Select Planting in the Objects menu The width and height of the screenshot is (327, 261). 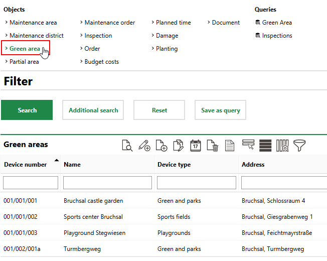coord(167,49)
